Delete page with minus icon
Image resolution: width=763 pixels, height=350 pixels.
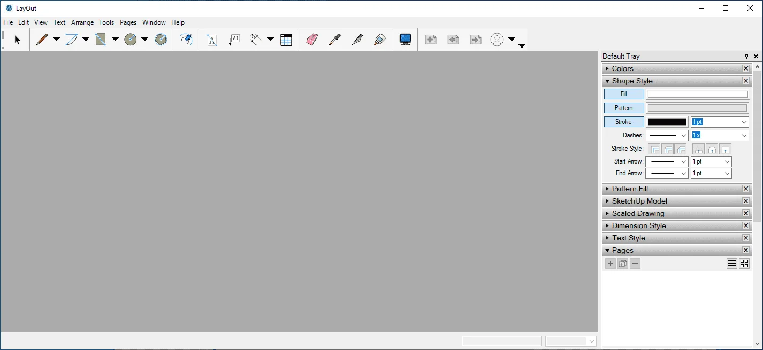pyautogui.click(x=635, y=263)
